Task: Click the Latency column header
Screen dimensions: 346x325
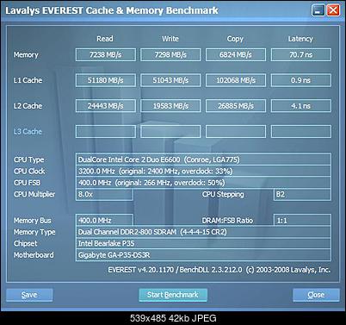Action: [300, 39]
